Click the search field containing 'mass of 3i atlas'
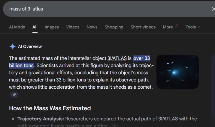 (x=107, y=9)
